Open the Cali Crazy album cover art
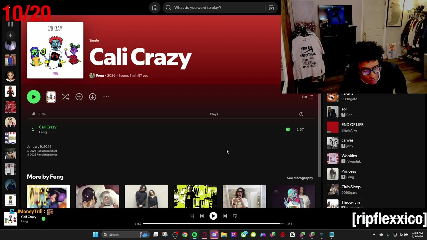 (x=55, y=50)
